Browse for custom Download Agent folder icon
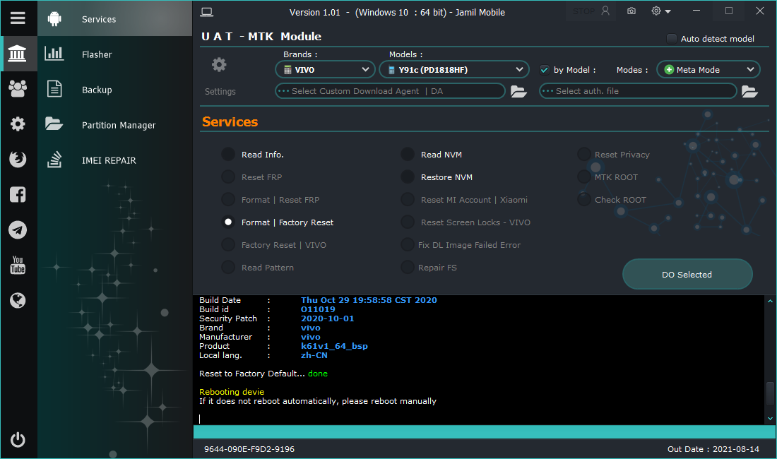This screenshot has height=459, width=777. click(x=518, y=92)
